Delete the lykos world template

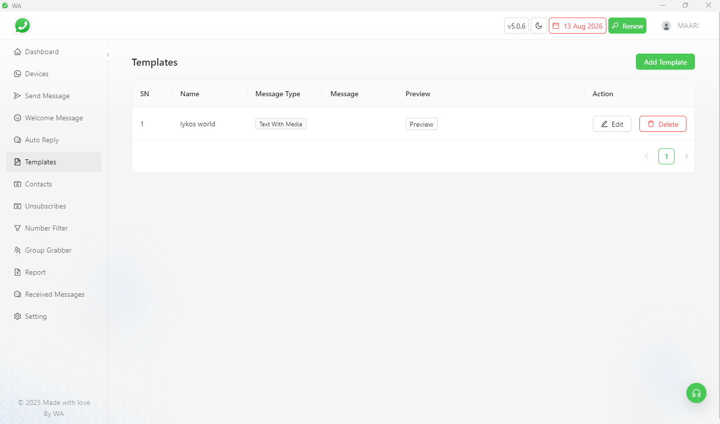pyautogui.click(x=662, y=124)
